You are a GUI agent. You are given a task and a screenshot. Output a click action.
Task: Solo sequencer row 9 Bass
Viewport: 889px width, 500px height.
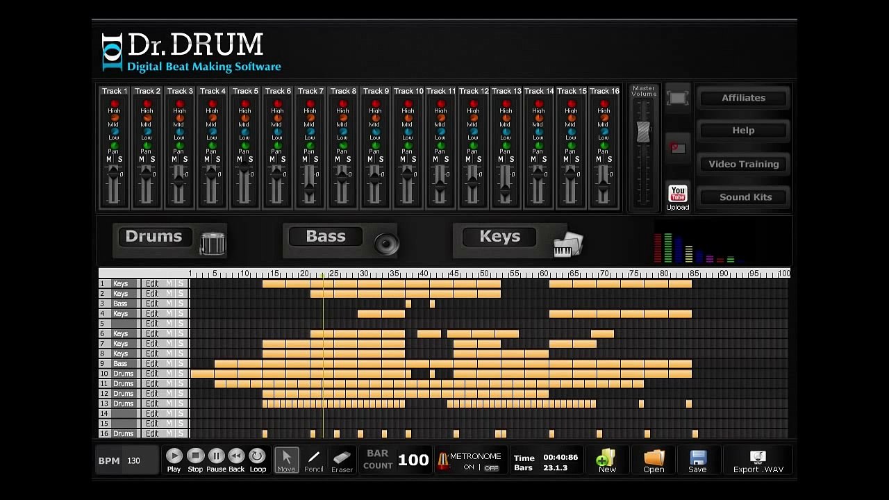pos(181,364)
